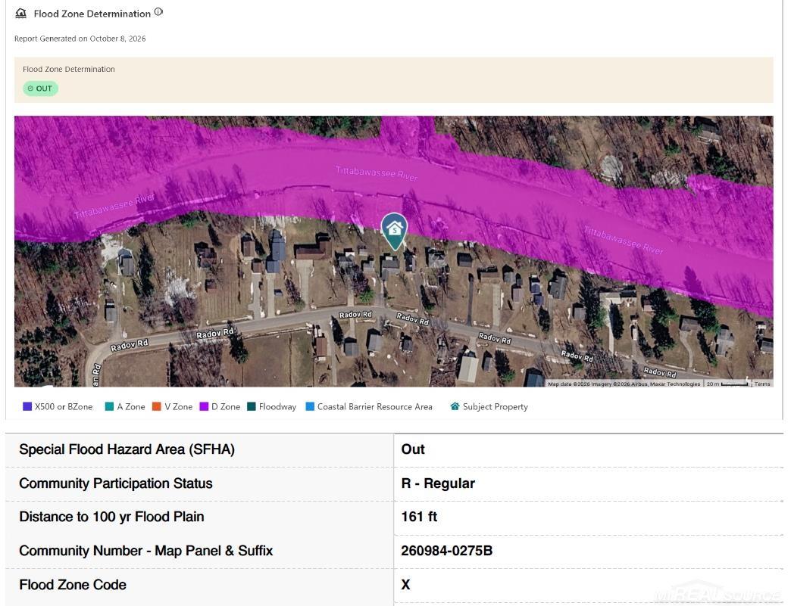Click the Coastal Barrier Resource Area swatch
Image resolution: width=791 pixels, height=606 pixels.
310,406
